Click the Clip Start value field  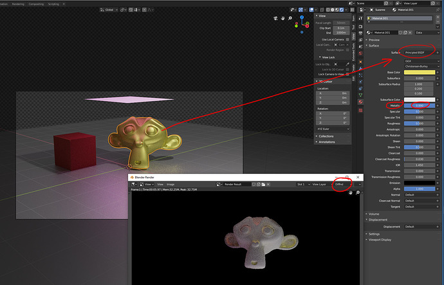point(341,28)
